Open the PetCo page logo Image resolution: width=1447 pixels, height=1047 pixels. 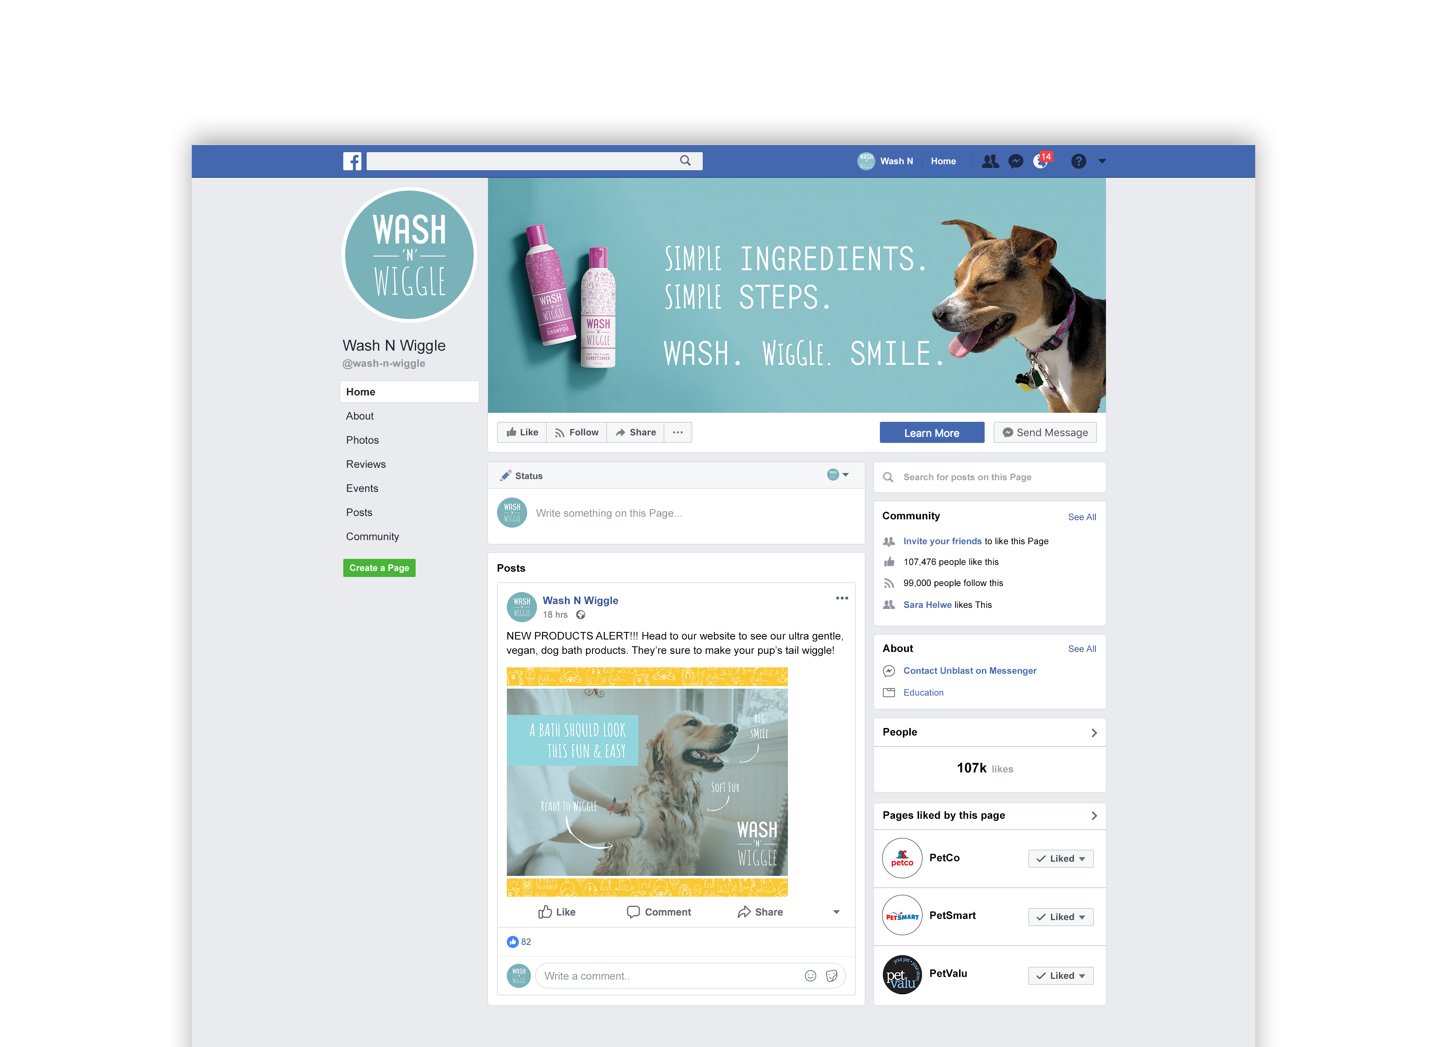902,858
